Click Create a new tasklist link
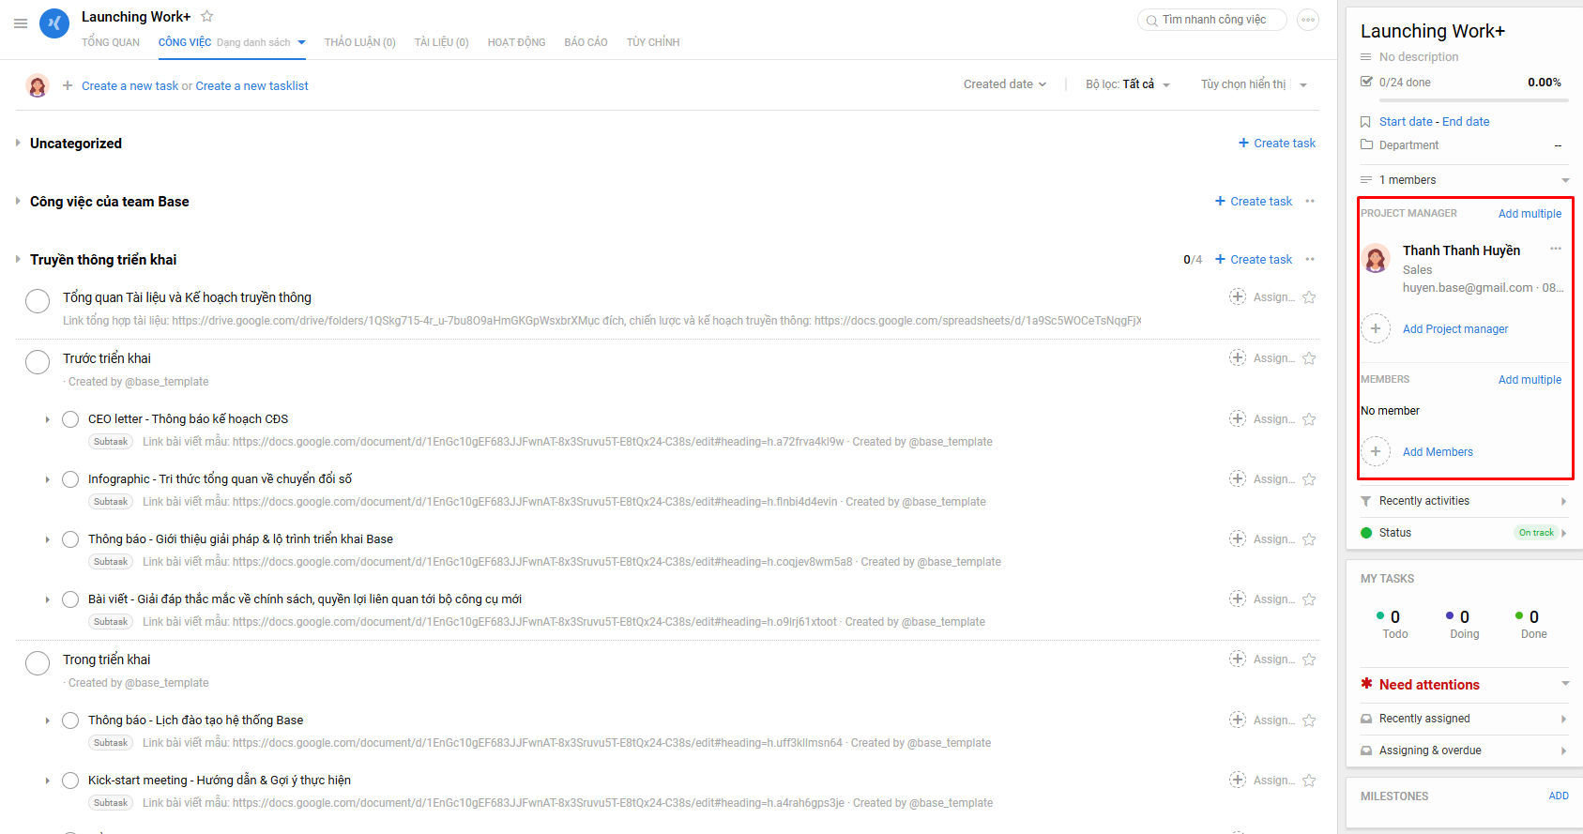The image size is (1583, 834). (x=251, y=85)
